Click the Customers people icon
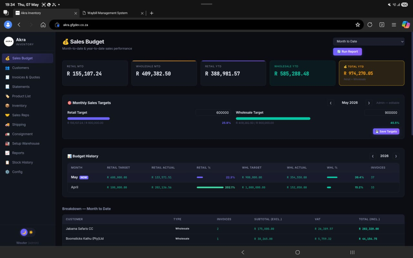Viewport: 413px width, 258px height. point(7,68)
